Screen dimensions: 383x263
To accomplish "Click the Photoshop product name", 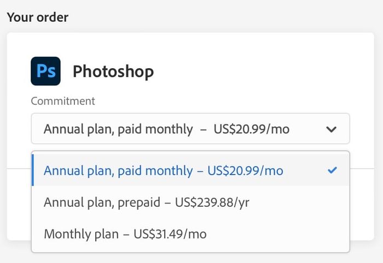I will click(113, 72).
